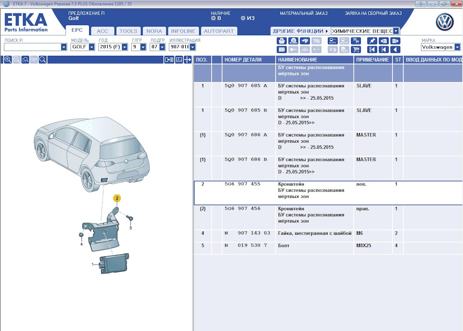Open the МОДЕЛЬ GOLF dropdown

coord(92,47)
